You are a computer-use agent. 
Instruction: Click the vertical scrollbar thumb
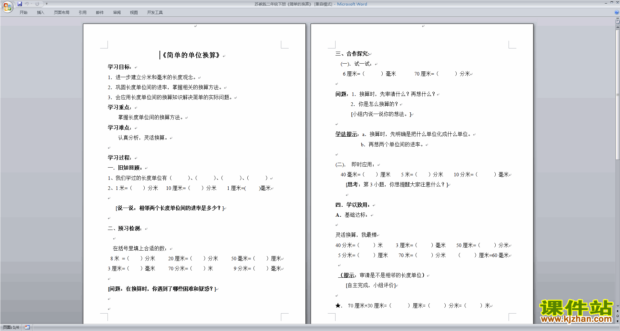point(617,95)
